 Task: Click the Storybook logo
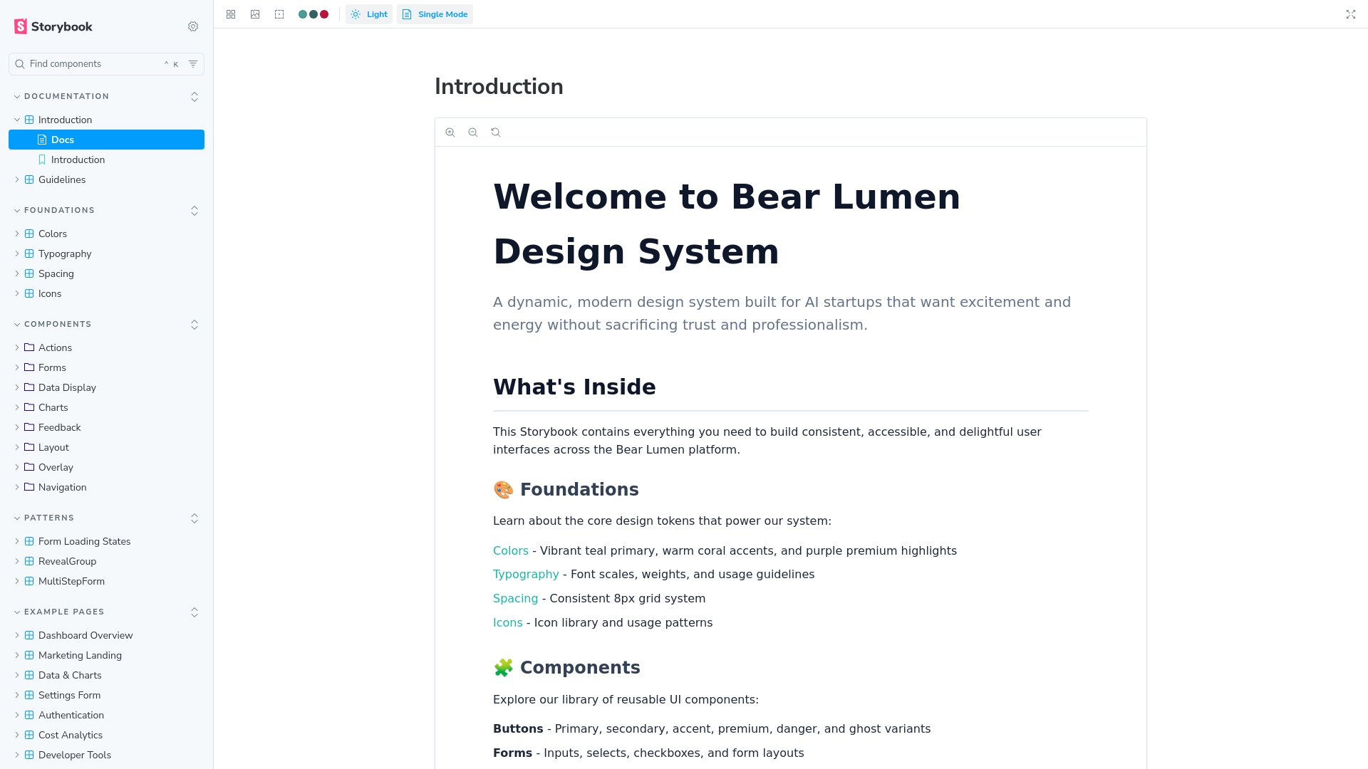coord(53,26)
